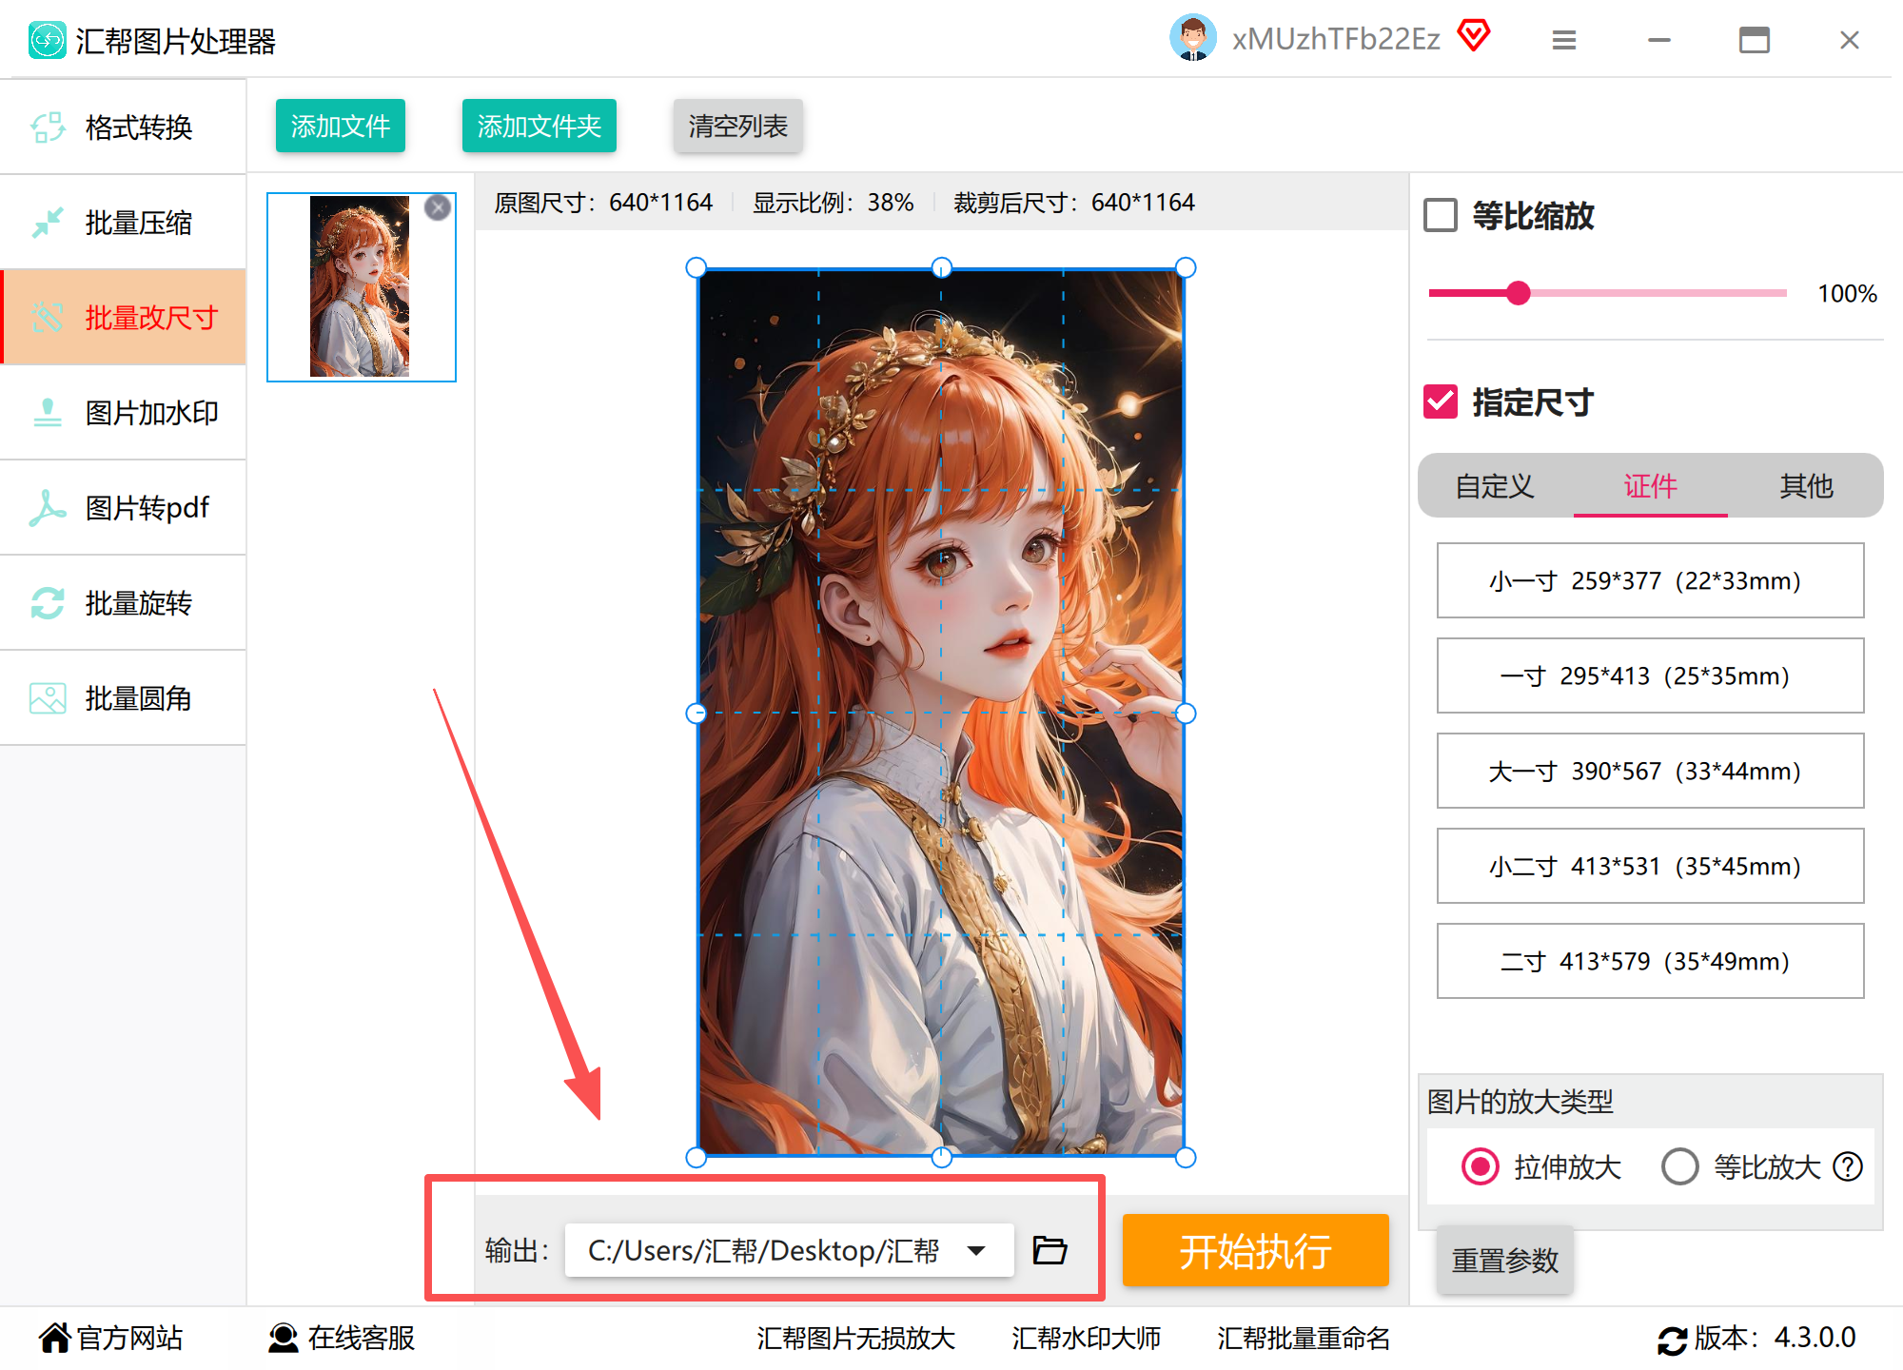This screenshot has width=1903, height=1370.
Task: Click the 格式转换 sidebar icon
Action: 48,127
